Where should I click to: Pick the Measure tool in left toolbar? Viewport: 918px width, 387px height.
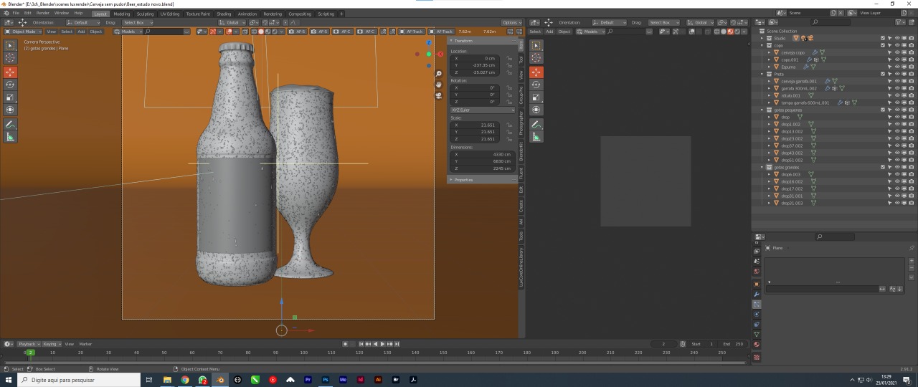coord(10,136)
